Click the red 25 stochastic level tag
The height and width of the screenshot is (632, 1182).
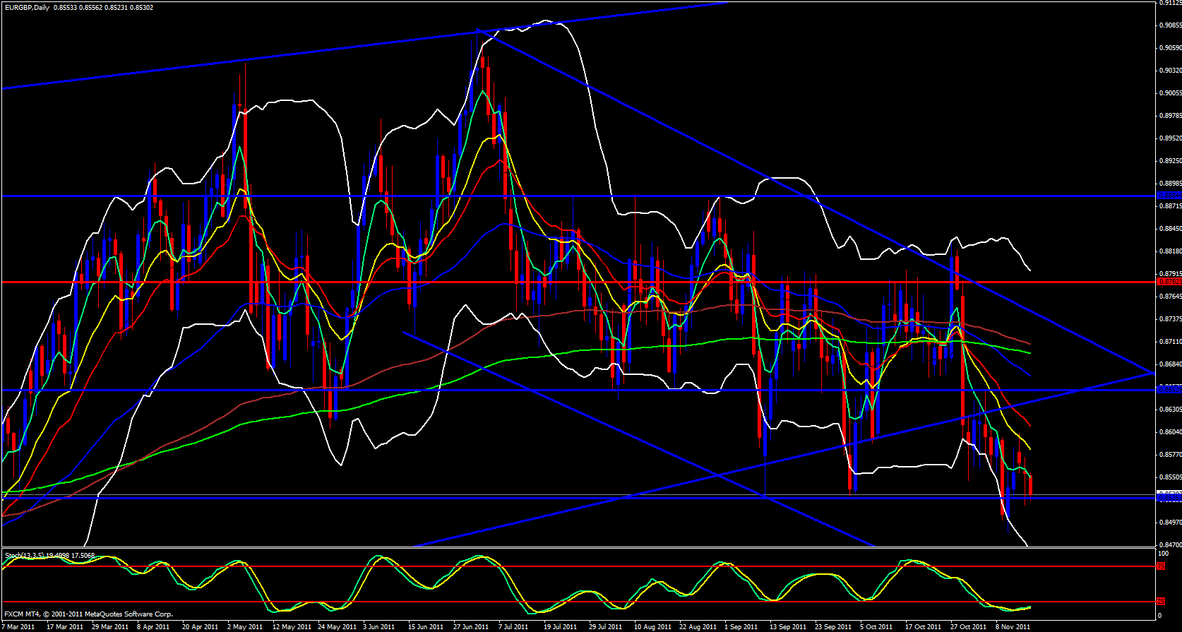point(1162,602)
